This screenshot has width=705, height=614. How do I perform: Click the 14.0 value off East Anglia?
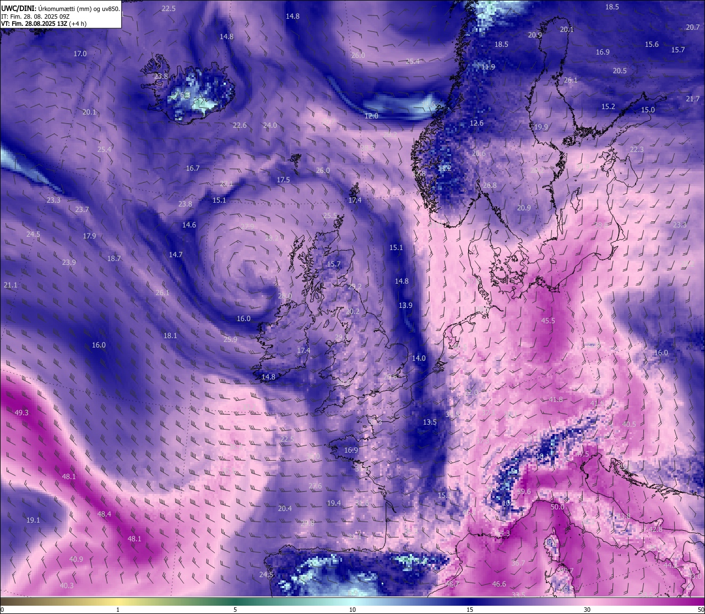coord(419,358)
